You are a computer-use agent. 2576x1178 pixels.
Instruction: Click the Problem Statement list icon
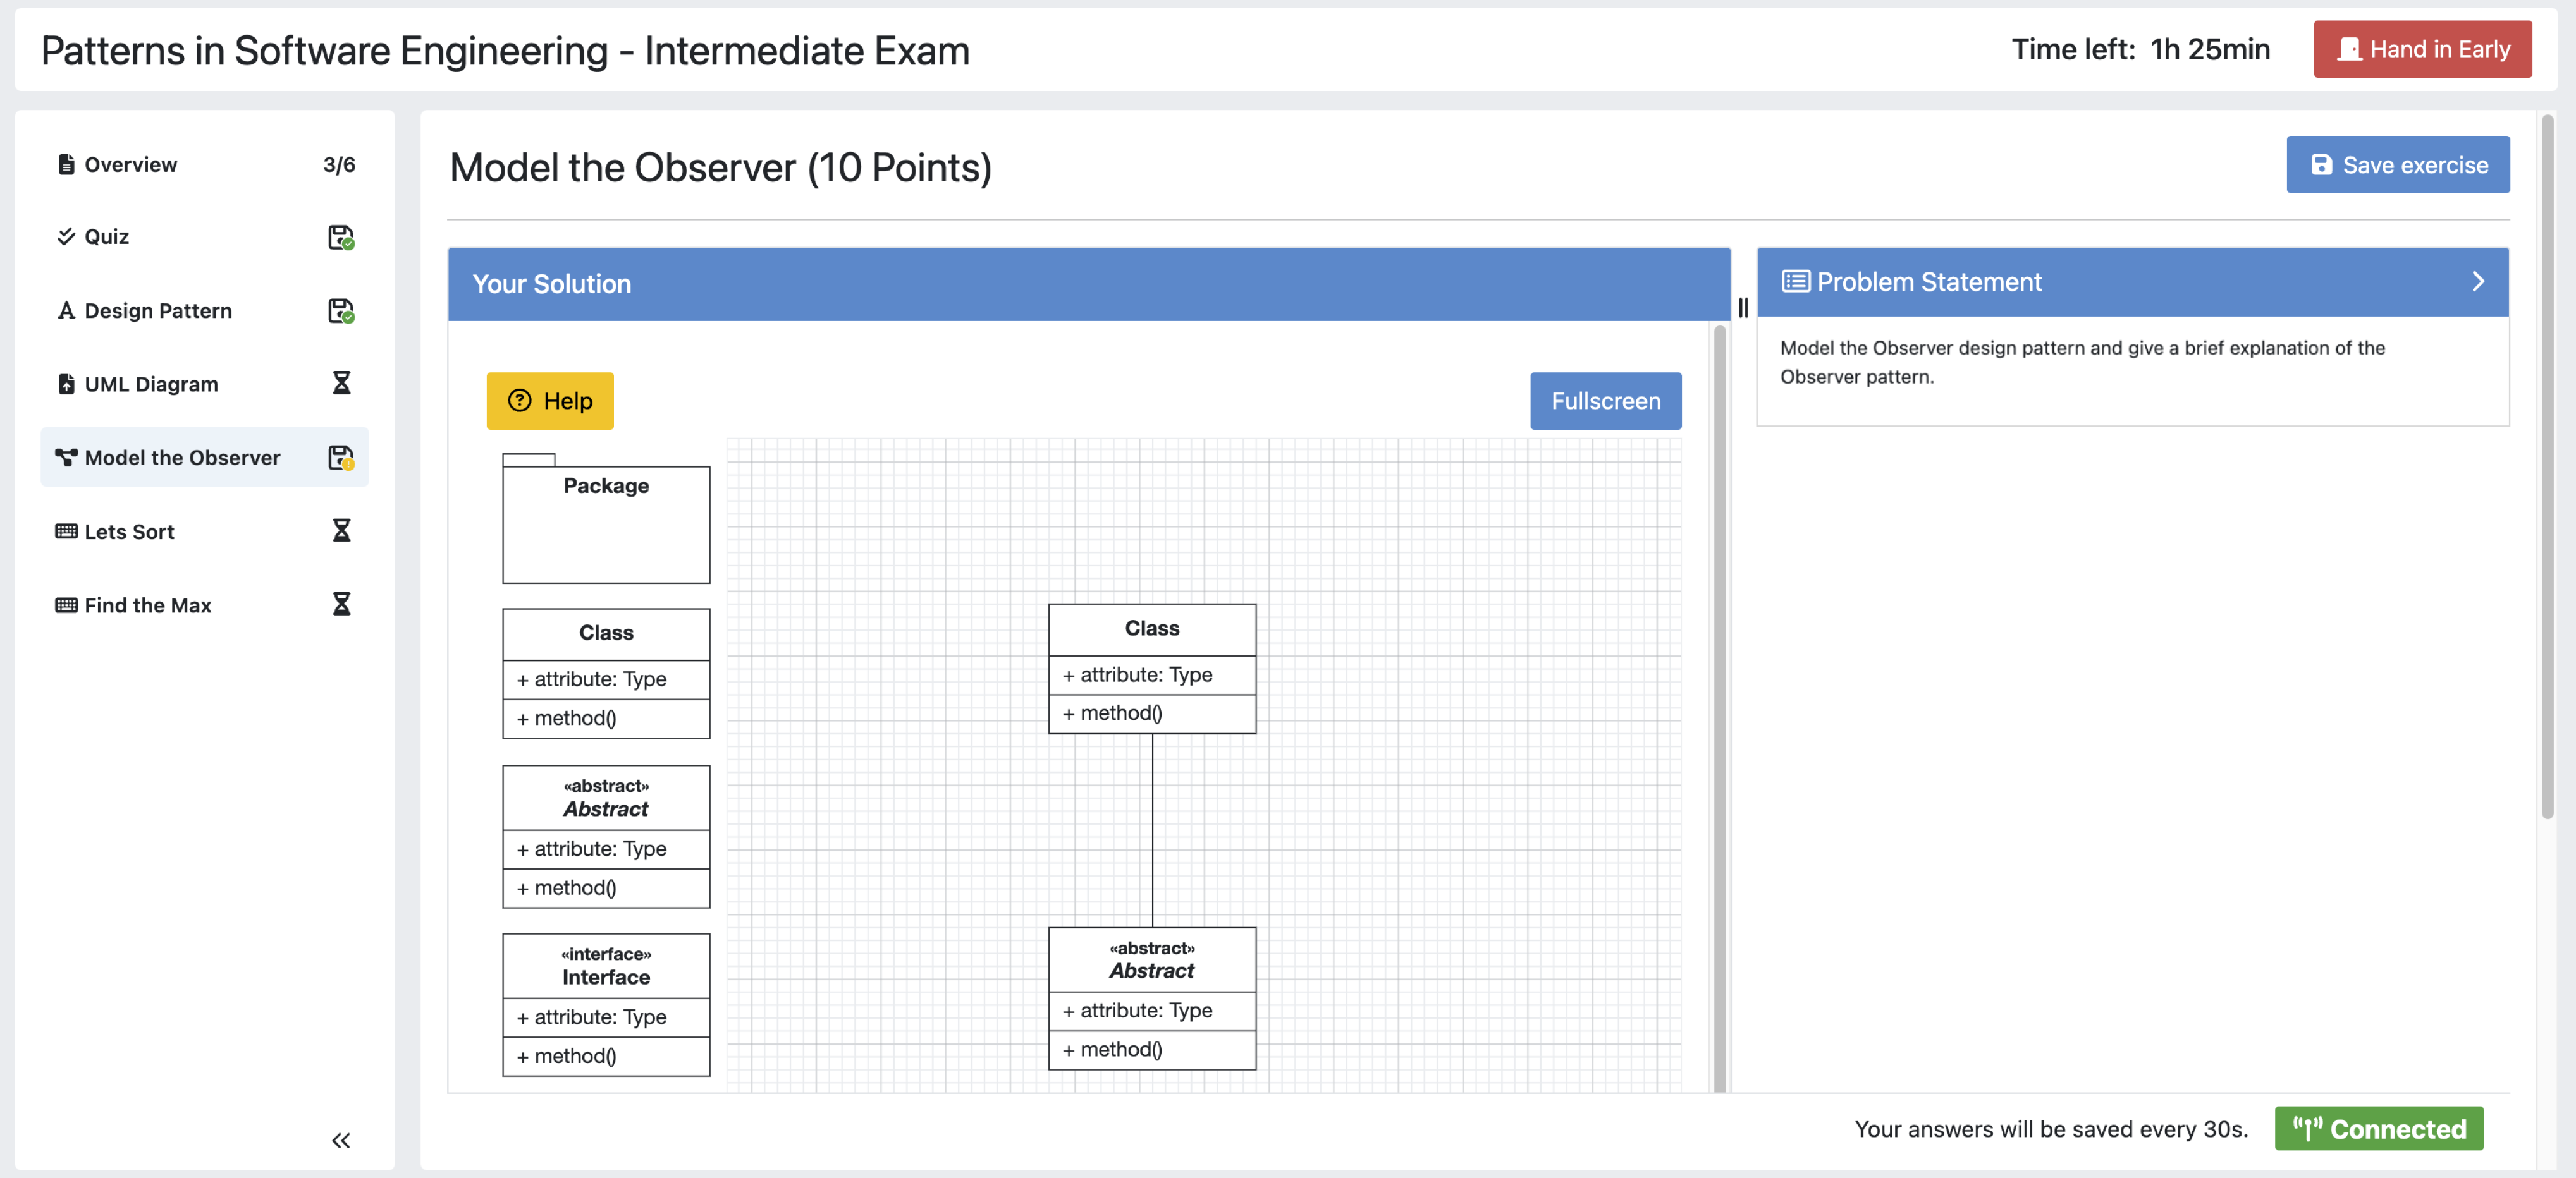[1795, 282]
